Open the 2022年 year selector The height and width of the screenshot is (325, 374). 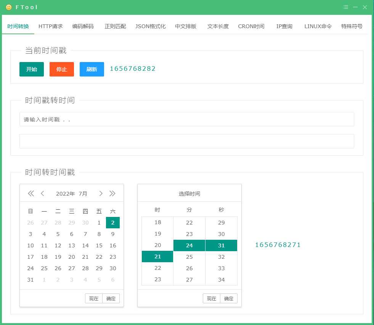coord(65,193)
